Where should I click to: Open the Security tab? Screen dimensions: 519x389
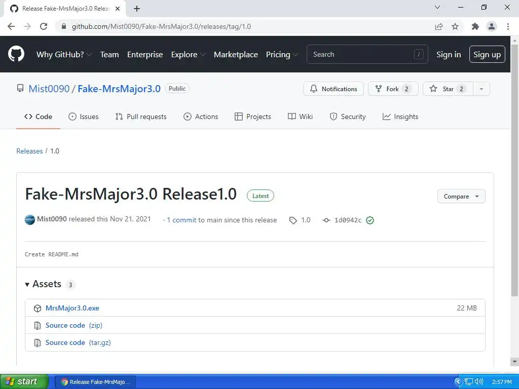[x=348, y=116]
